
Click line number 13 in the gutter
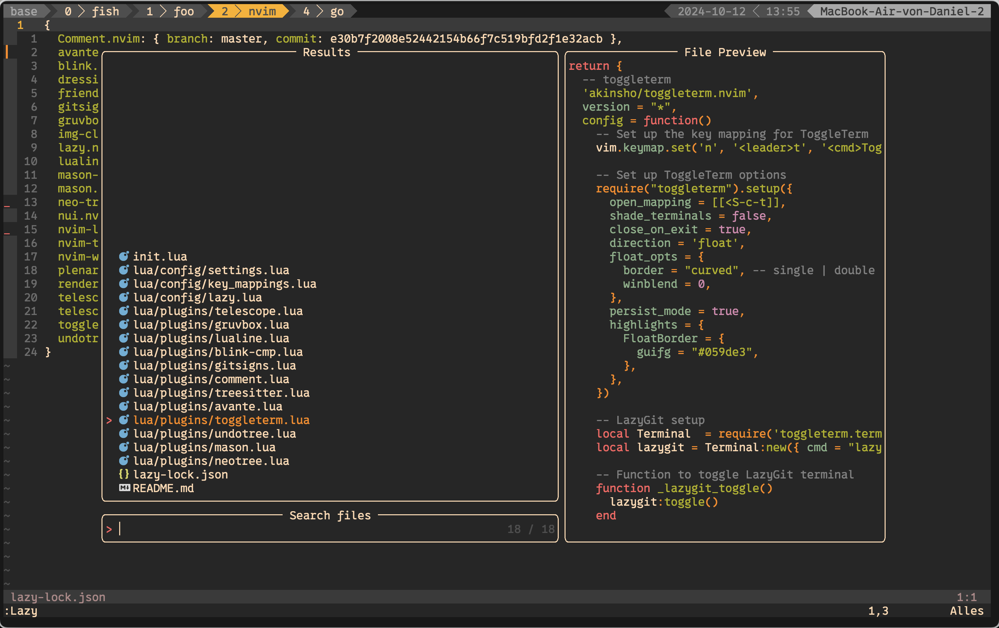point(30,202)
